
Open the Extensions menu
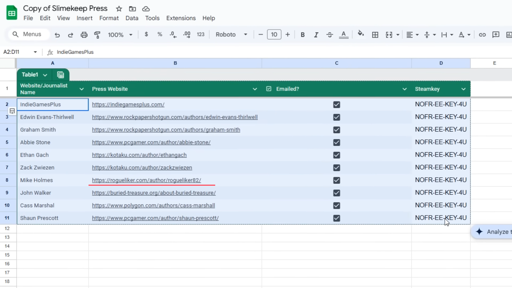(181, 18)
